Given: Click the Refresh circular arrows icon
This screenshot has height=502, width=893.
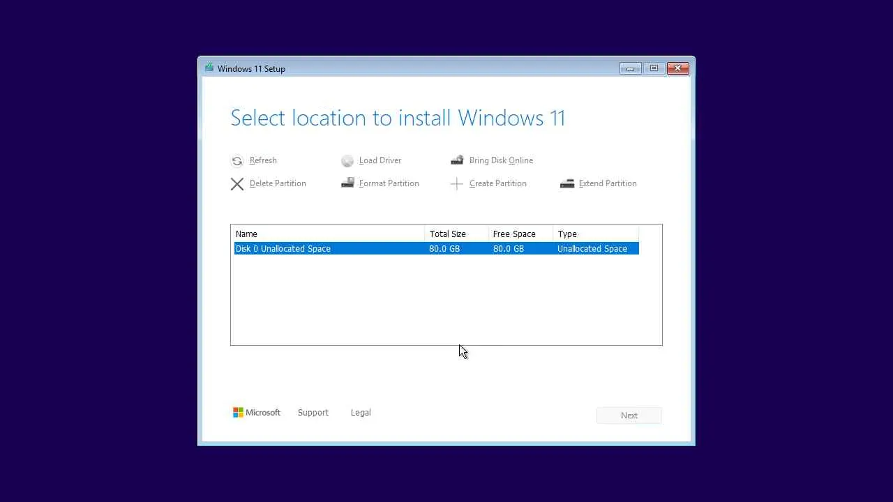Looking at the screenshot, I should tap(237, 161).
